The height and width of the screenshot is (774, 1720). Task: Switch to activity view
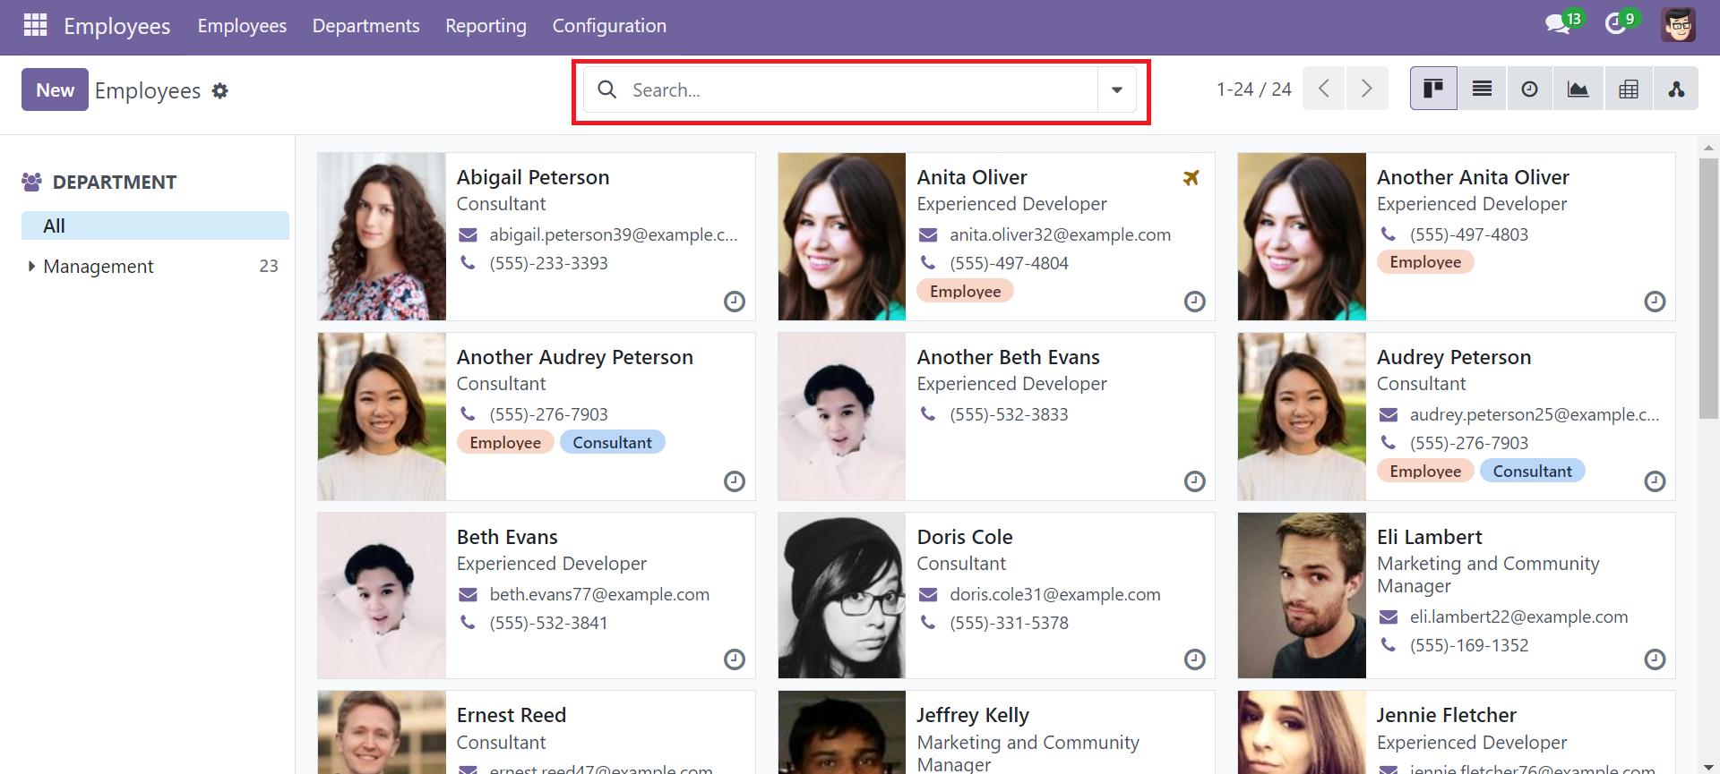1529,89
